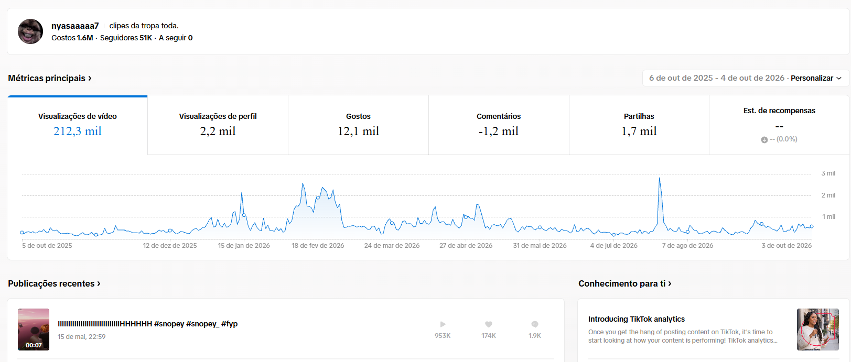Viewport: 851px width, 362px height.
Task: Switch to the Comentários metric tab
Action: click(499, 125)
